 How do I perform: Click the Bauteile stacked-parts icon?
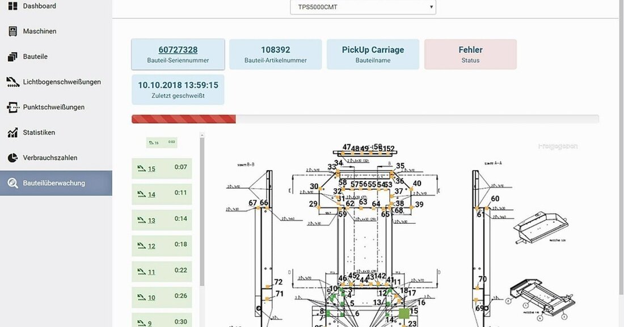click(12, 56)
